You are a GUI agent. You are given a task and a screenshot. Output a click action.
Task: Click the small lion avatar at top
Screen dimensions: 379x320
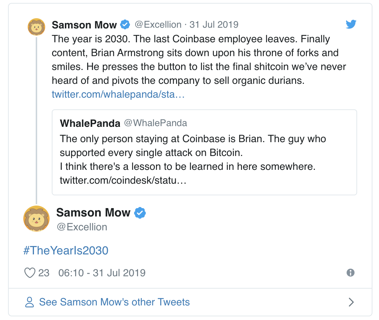[x=36, y=27]
